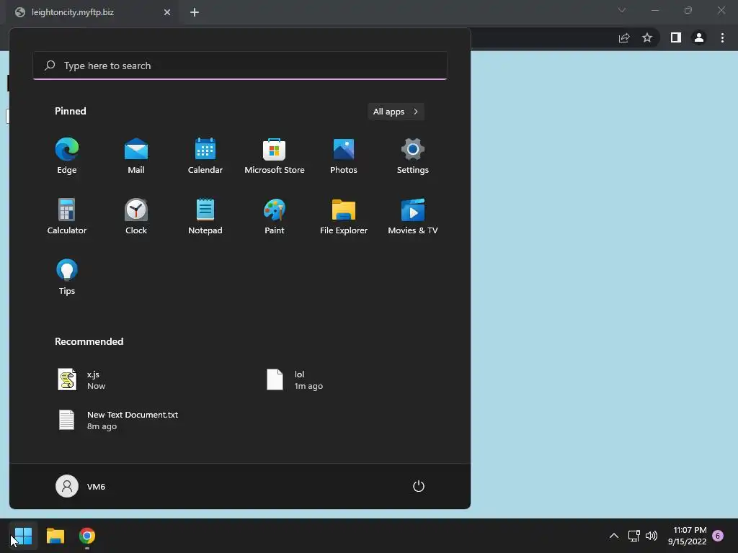Viewport: 738px width, 553px height.
Task: Switch to Chrome on the taskbar
Action: pyautogui.click(x=87, y=536)
